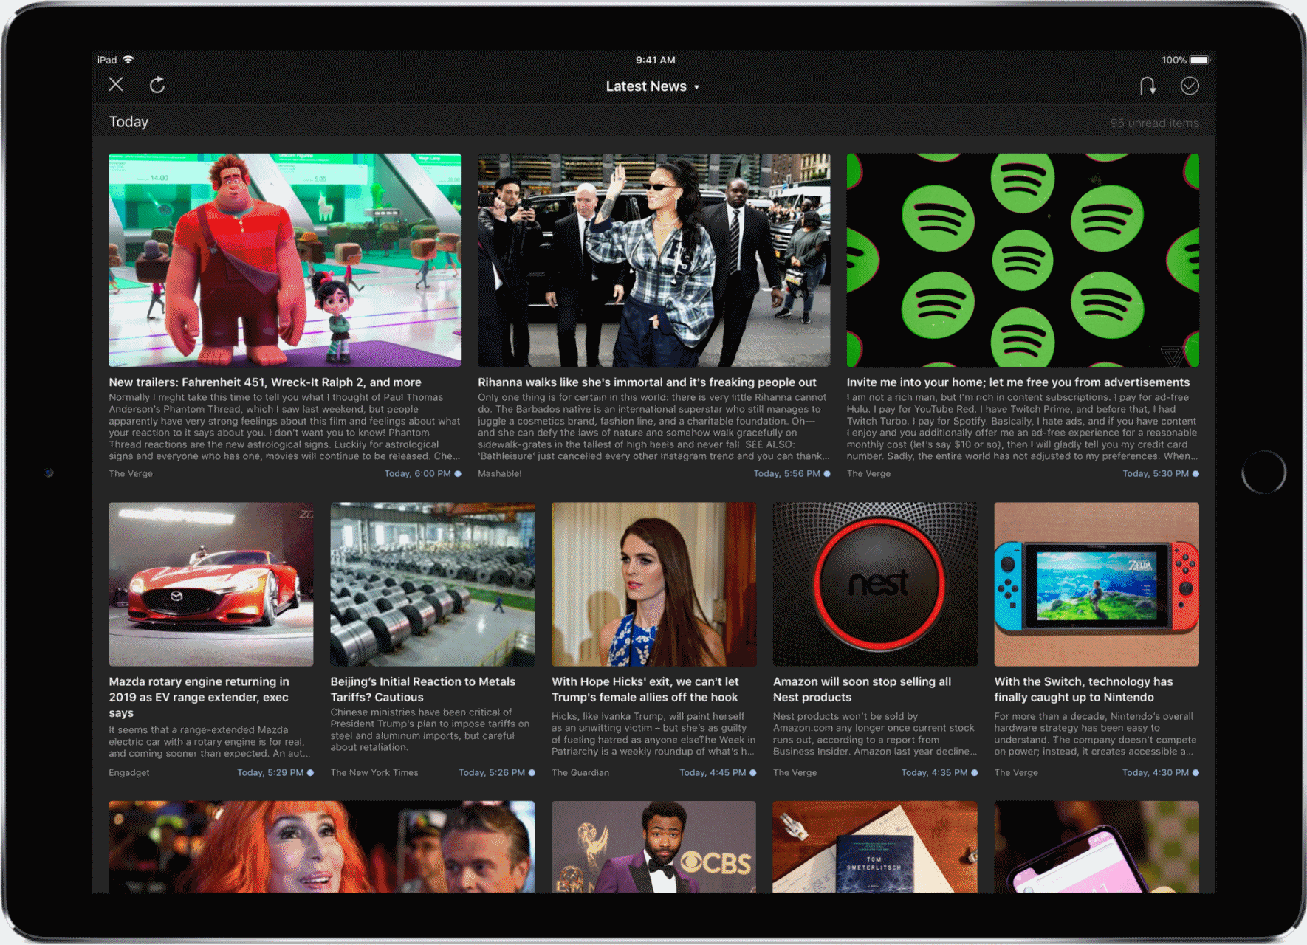Open the pink phone thumbnail in bottom row
The image size is (1307, 945).
[1097, 847]
